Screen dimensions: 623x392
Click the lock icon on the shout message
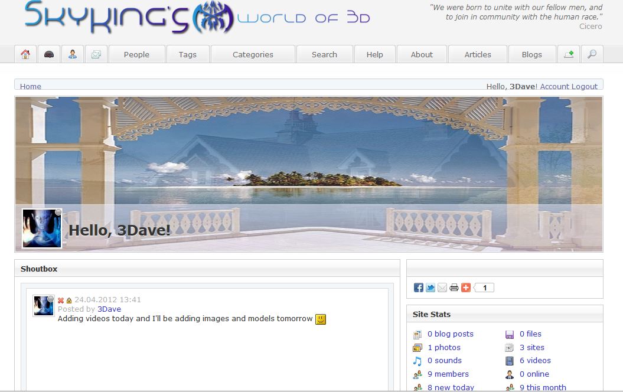(69, 300)
